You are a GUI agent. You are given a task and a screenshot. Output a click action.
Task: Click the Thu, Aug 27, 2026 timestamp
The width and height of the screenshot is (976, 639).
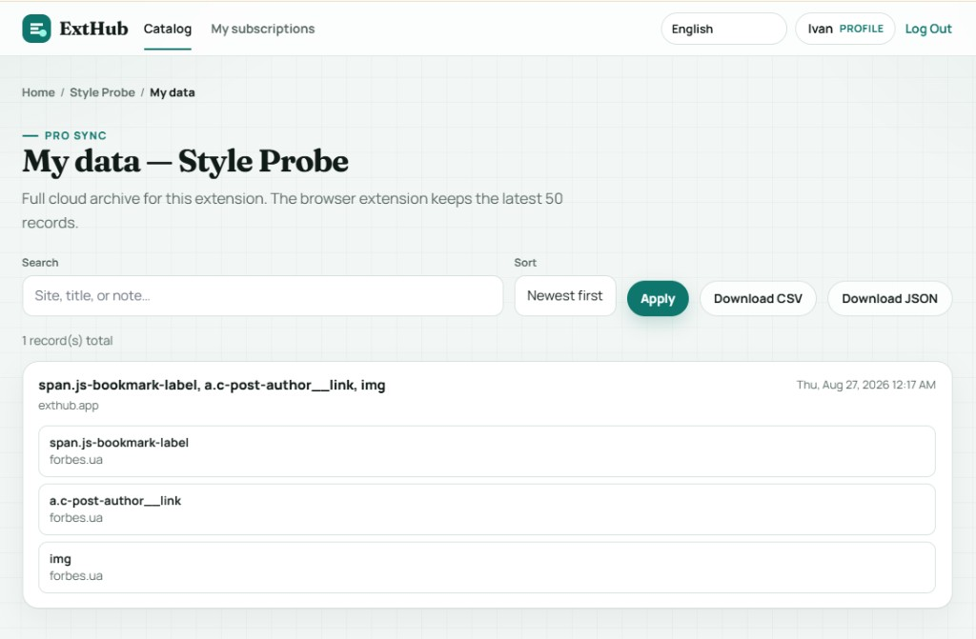click(x=865, y=385)
